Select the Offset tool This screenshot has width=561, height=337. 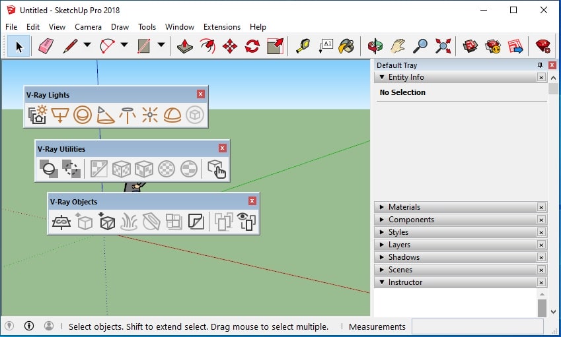click(x=207, y=46)
